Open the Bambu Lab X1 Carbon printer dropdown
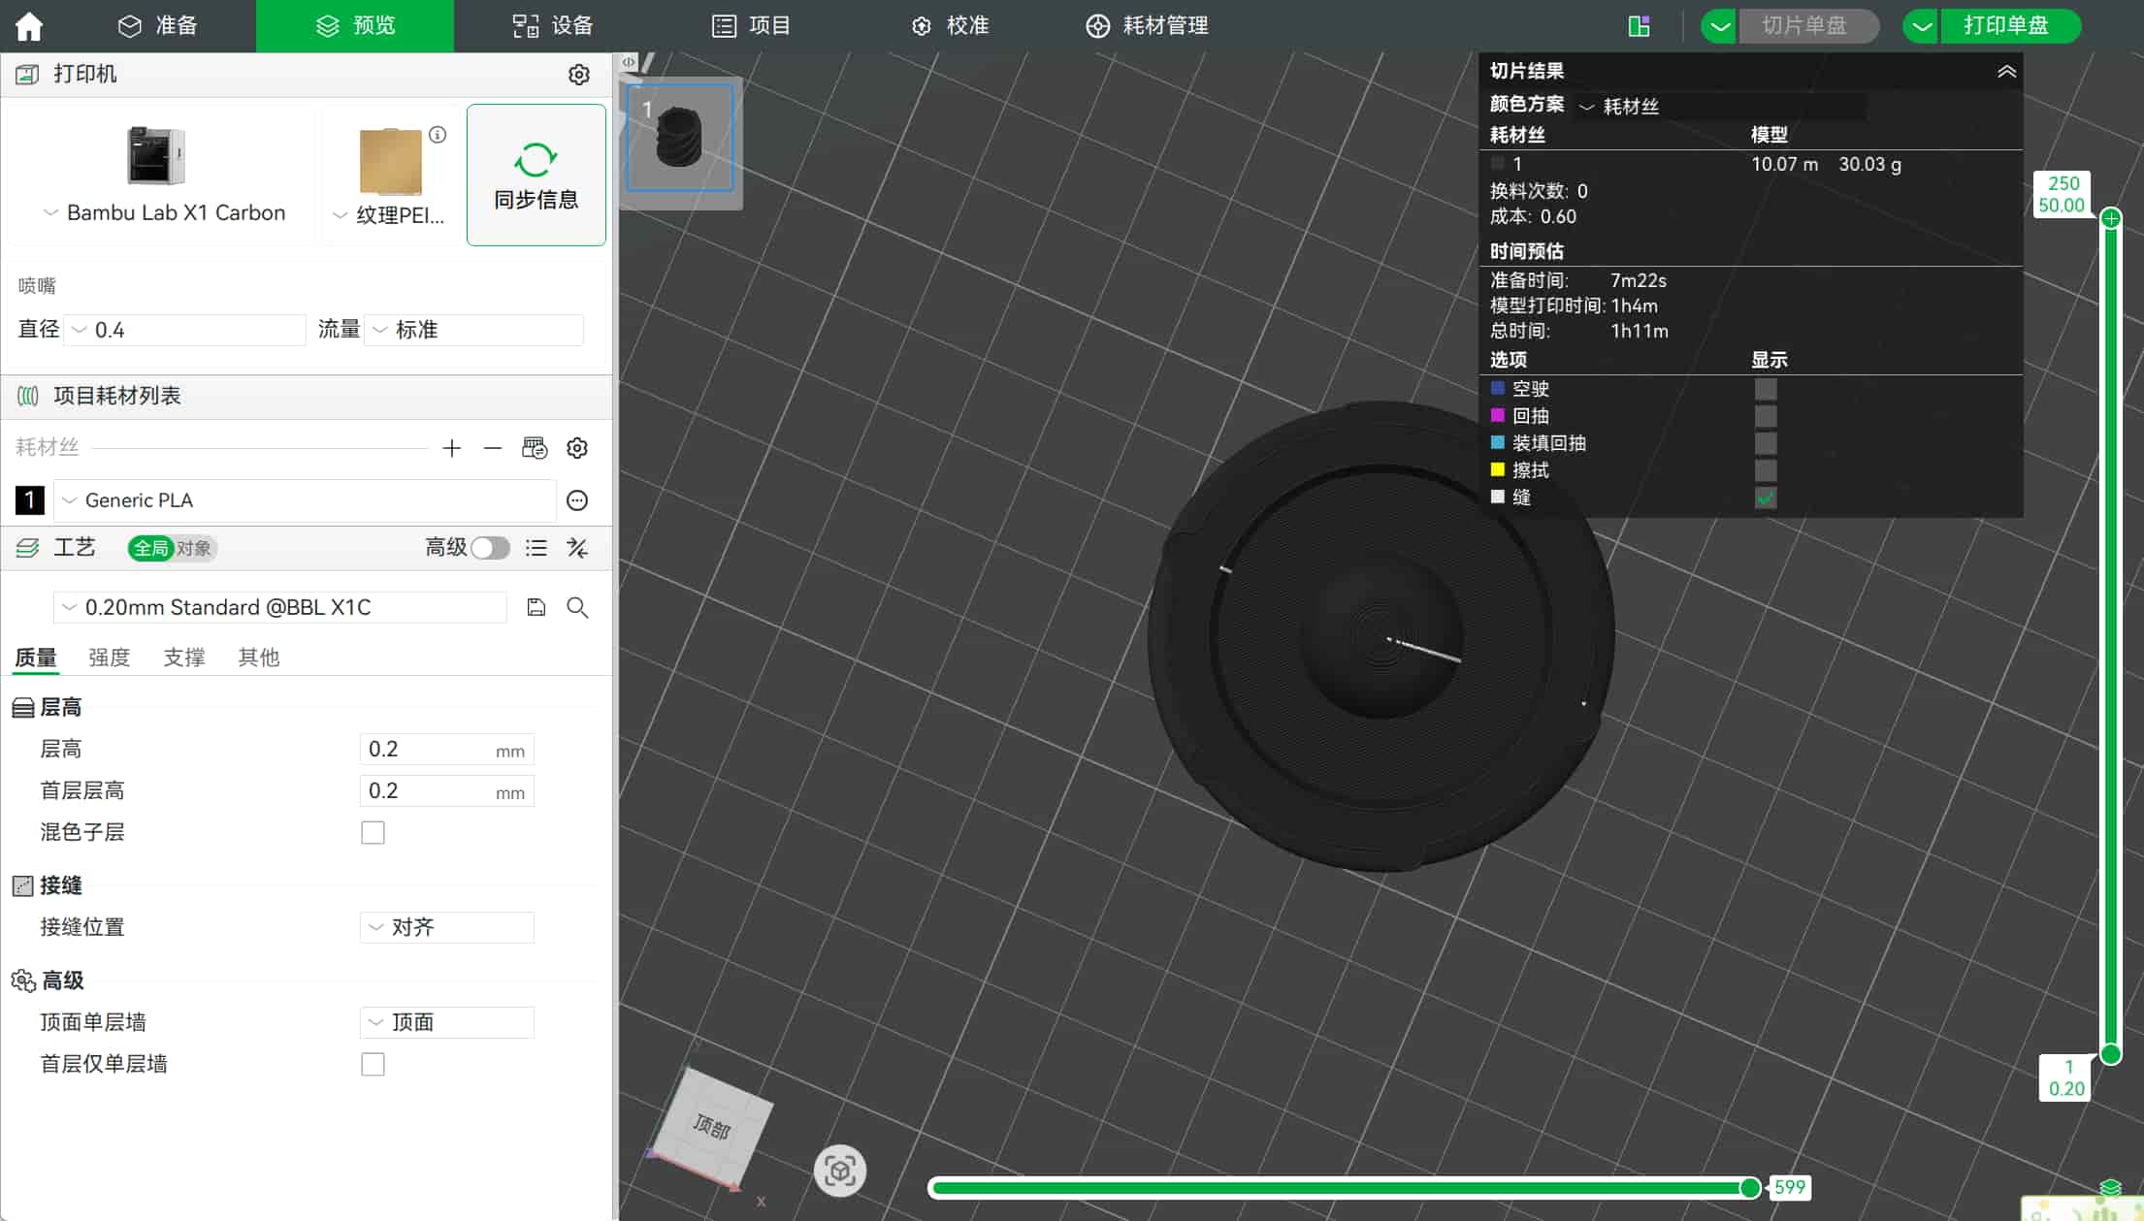 tap(163, 213)
